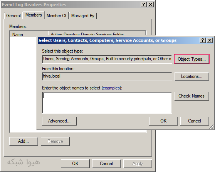The image size is (215, 172).
Task: Select the Members tab
Action: (x=34, y=15)
